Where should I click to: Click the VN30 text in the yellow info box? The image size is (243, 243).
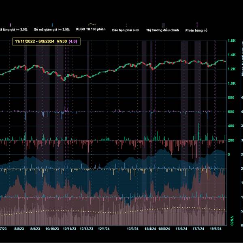(x=61, y=41)
